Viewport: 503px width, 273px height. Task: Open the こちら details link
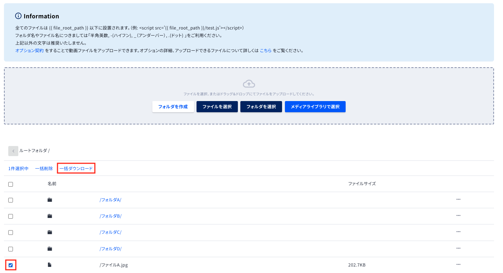pyautogui.click(x=266, y=51)
